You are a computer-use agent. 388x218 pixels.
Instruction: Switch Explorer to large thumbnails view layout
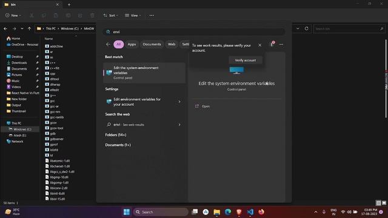click(x=384, y=203)
